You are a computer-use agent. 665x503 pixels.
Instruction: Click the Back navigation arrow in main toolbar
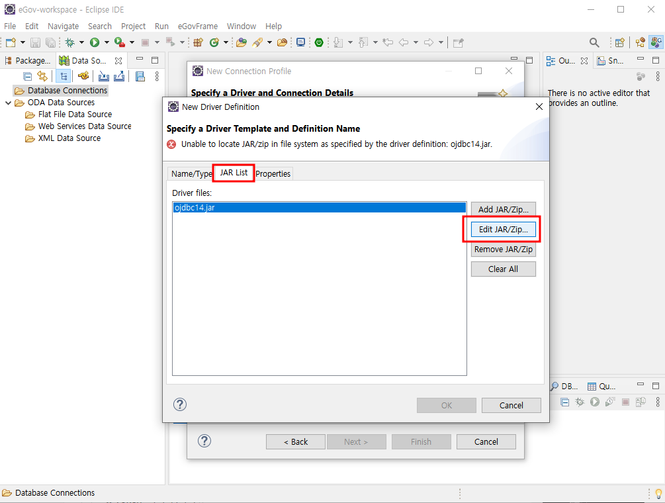(x=404, y=42)
